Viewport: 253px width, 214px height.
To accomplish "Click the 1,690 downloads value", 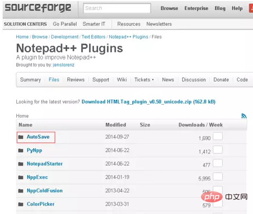I will pos(204,138).
